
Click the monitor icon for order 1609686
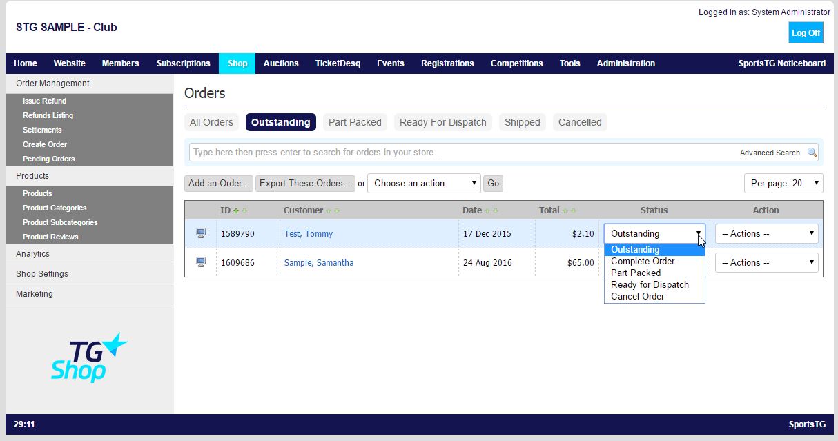pyautogui.click(x=201, y=262)
